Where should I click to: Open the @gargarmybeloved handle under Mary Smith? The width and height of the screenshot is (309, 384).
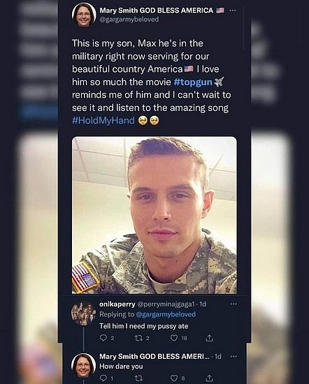click(x=129, y=20)
